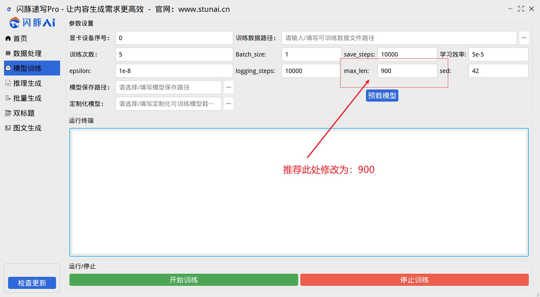Browse for 训练数据路径 with ellipsis button
Image resolution: width=540 pixels, height=297 pixels.
click(524, 38)
